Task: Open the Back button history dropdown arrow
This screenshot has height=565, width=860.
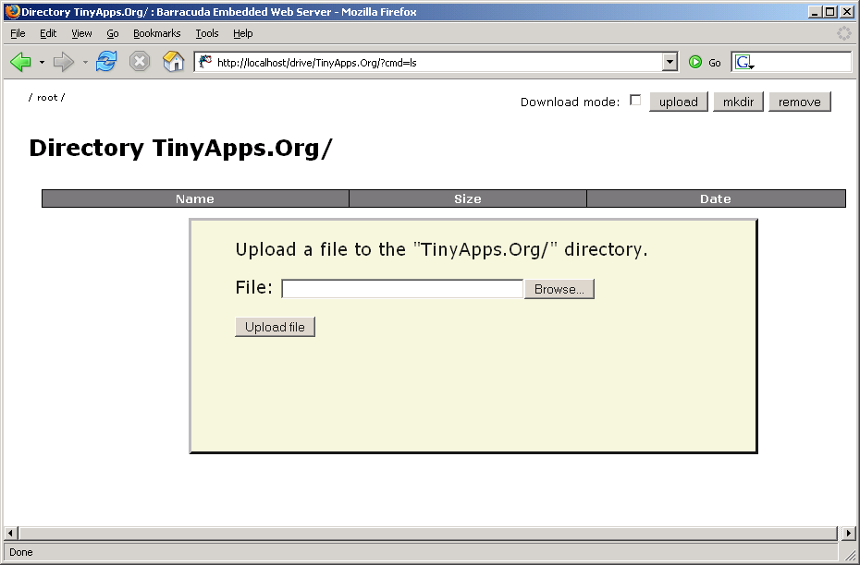Action: 42,62
